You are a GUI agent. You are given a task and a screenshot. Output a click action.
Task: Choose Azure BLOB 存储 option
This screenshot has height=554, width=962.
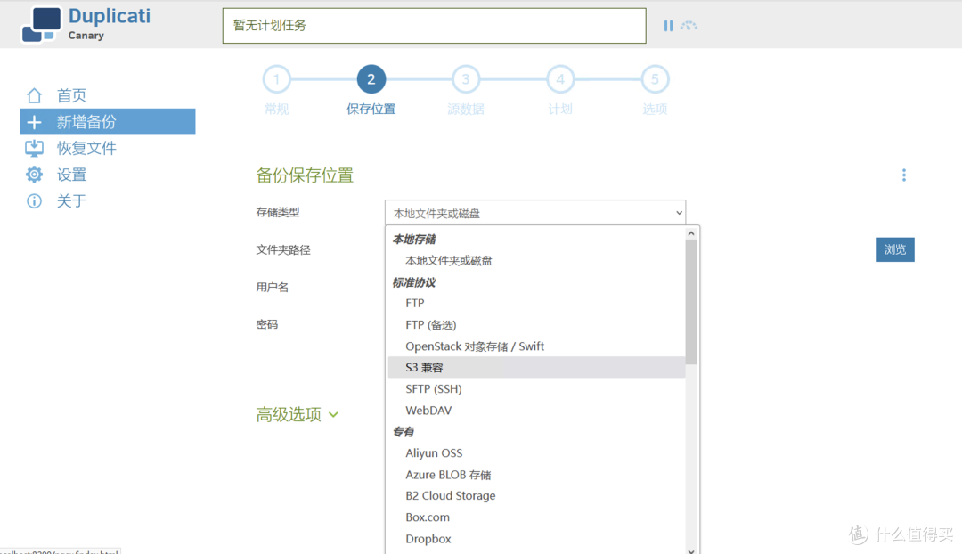[x=537, y=475]
